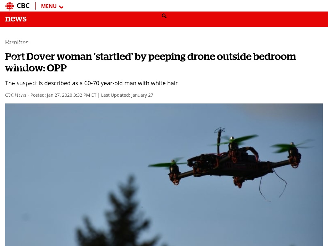328x246 pixels.
Task: Expand the chevron beside MENU
Action: pyautogui.click(x=61, y=7)
